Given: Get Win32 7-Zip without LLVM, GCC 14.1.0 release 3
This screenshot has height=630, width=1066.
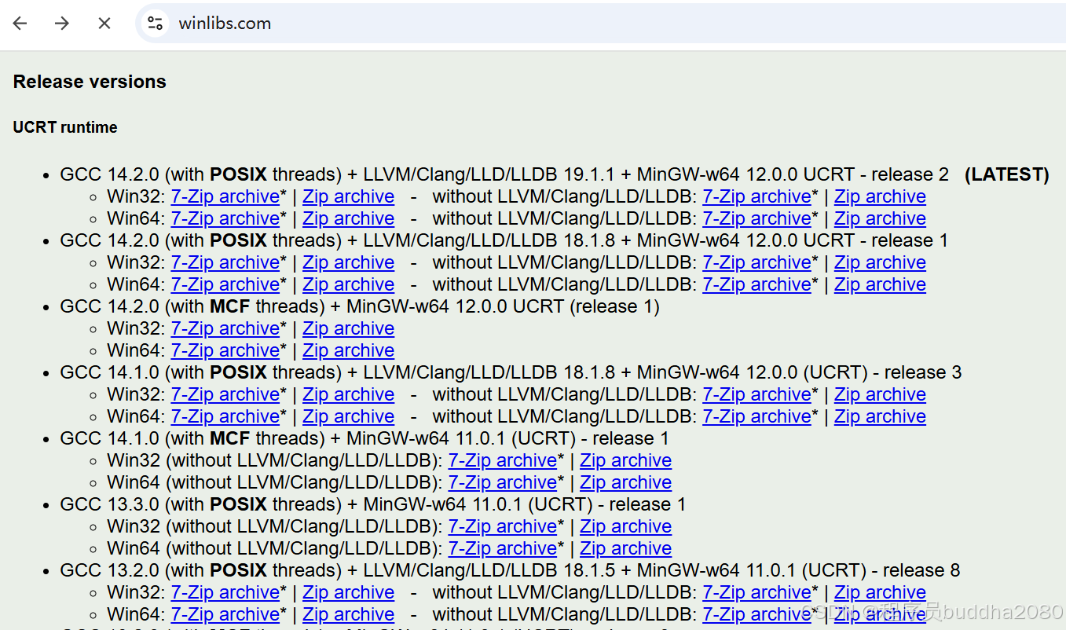Looking at the screenshot, I should 757,394.
